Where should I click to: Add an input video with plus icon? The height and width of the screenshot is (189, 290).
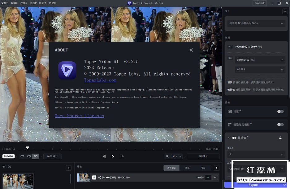pos(69,168)
